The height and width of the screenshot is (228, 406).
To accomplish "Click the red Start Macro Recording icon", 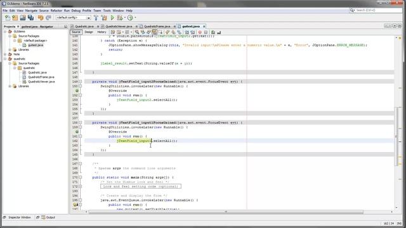I will [200, 32].
